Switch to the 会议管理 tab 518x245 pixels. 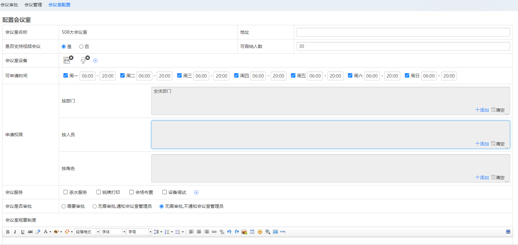(33, 5)
